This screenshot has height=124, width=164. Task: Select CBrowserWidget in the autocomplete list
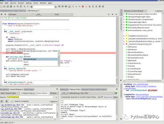tap(41, 59)
